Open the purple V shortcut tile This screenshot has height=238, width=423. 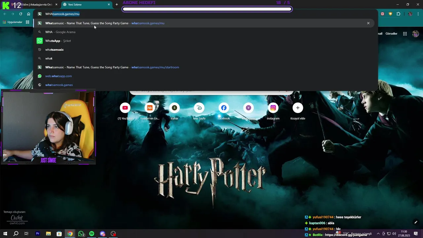(248, 111)
